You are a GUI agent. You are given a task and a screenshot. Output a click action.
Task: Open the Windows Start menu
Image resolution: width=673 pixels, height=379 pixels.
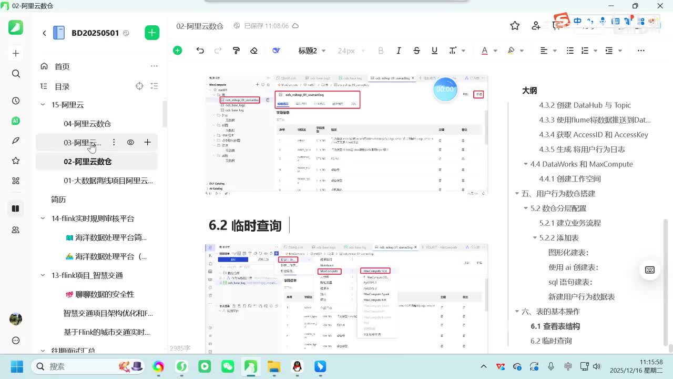pos(16,366)
